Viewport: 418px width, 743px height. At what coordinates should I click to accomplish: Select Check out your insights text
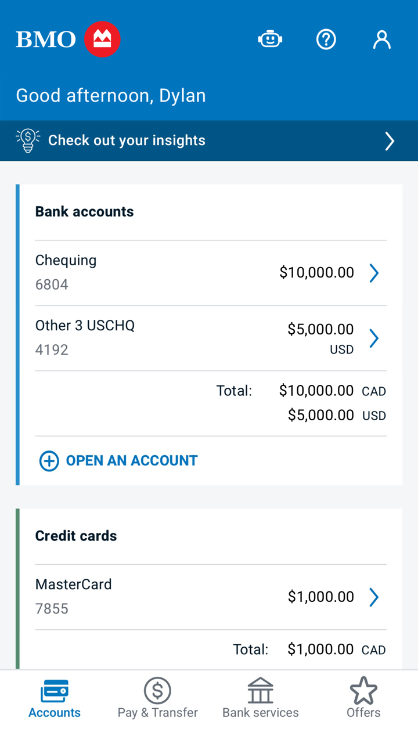coord(127,140)
